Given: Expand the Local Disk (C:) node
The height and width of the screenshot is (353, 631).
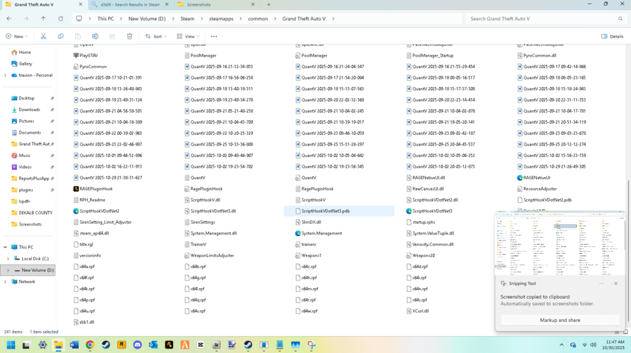Looking at the screenshot, I should (8, 258).
